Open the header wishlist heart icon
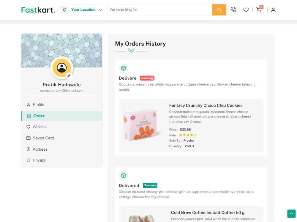This screenshot has height=222, width=297. pyautogui.click(x=246, y=10)
